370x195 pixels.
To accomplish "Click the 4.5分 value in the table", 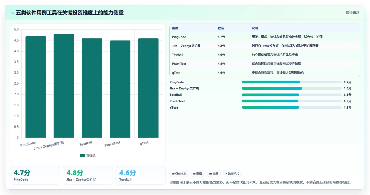I will click(221, 64).
